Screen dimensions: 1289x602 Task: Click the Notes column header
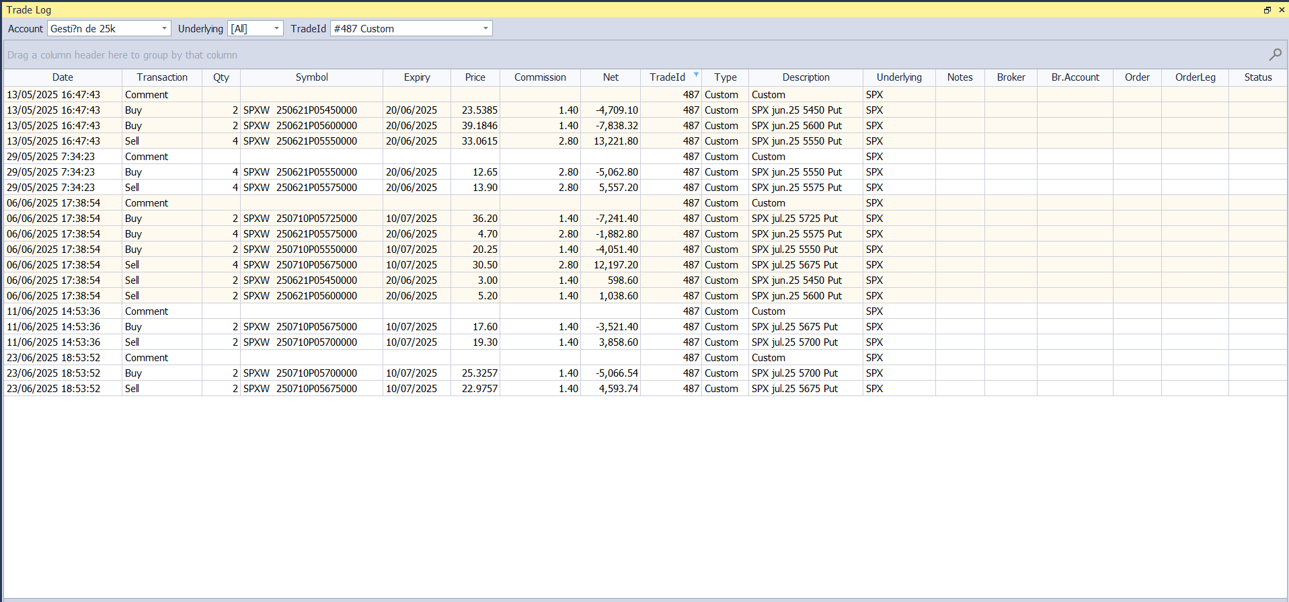pyautogui.click(x=960, y=77)
